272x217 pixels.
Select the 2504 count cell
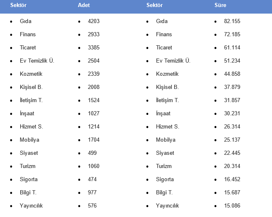click(94, 61)
